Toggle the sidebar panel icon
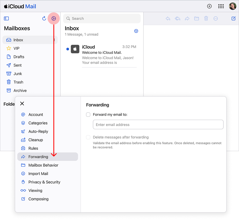This screenshot has width=239, height=221. click(6, 18)
